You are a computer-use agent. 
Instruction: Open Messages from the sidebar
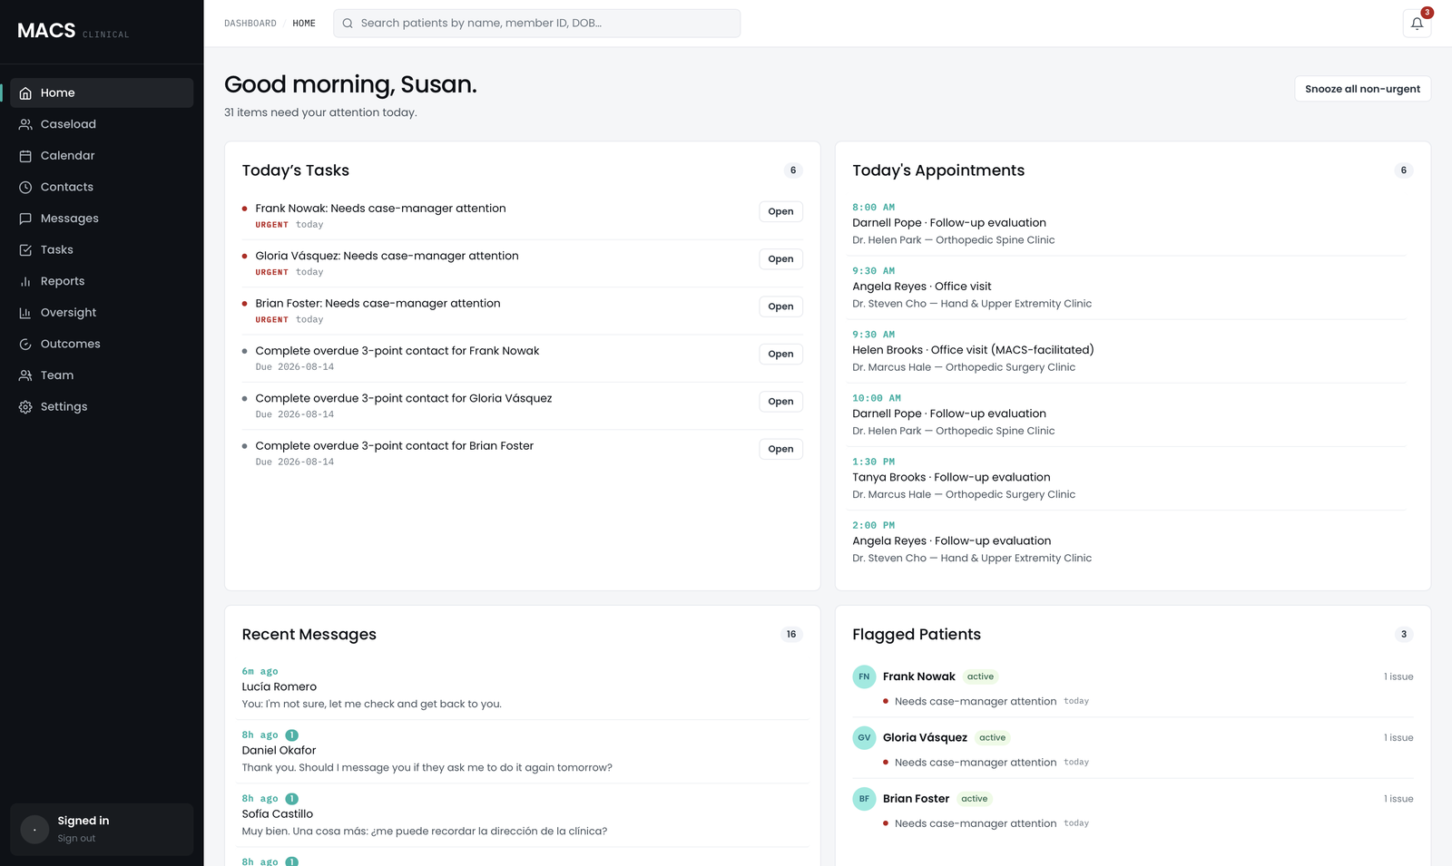(102, 219)
